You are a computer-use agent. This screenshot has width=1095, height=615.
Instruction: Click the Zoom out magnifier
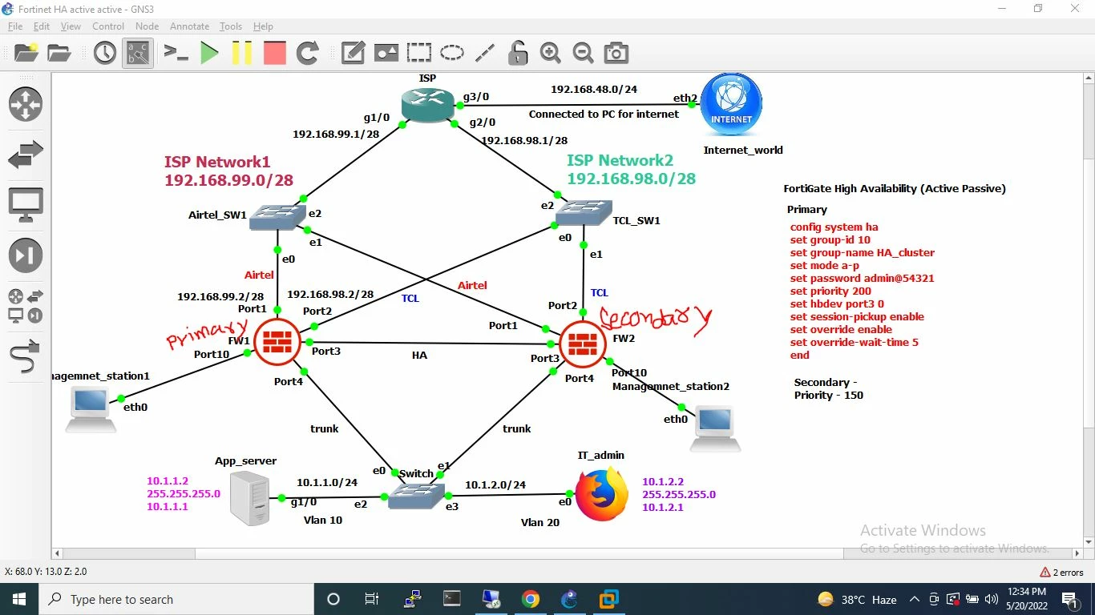point(583,53)
